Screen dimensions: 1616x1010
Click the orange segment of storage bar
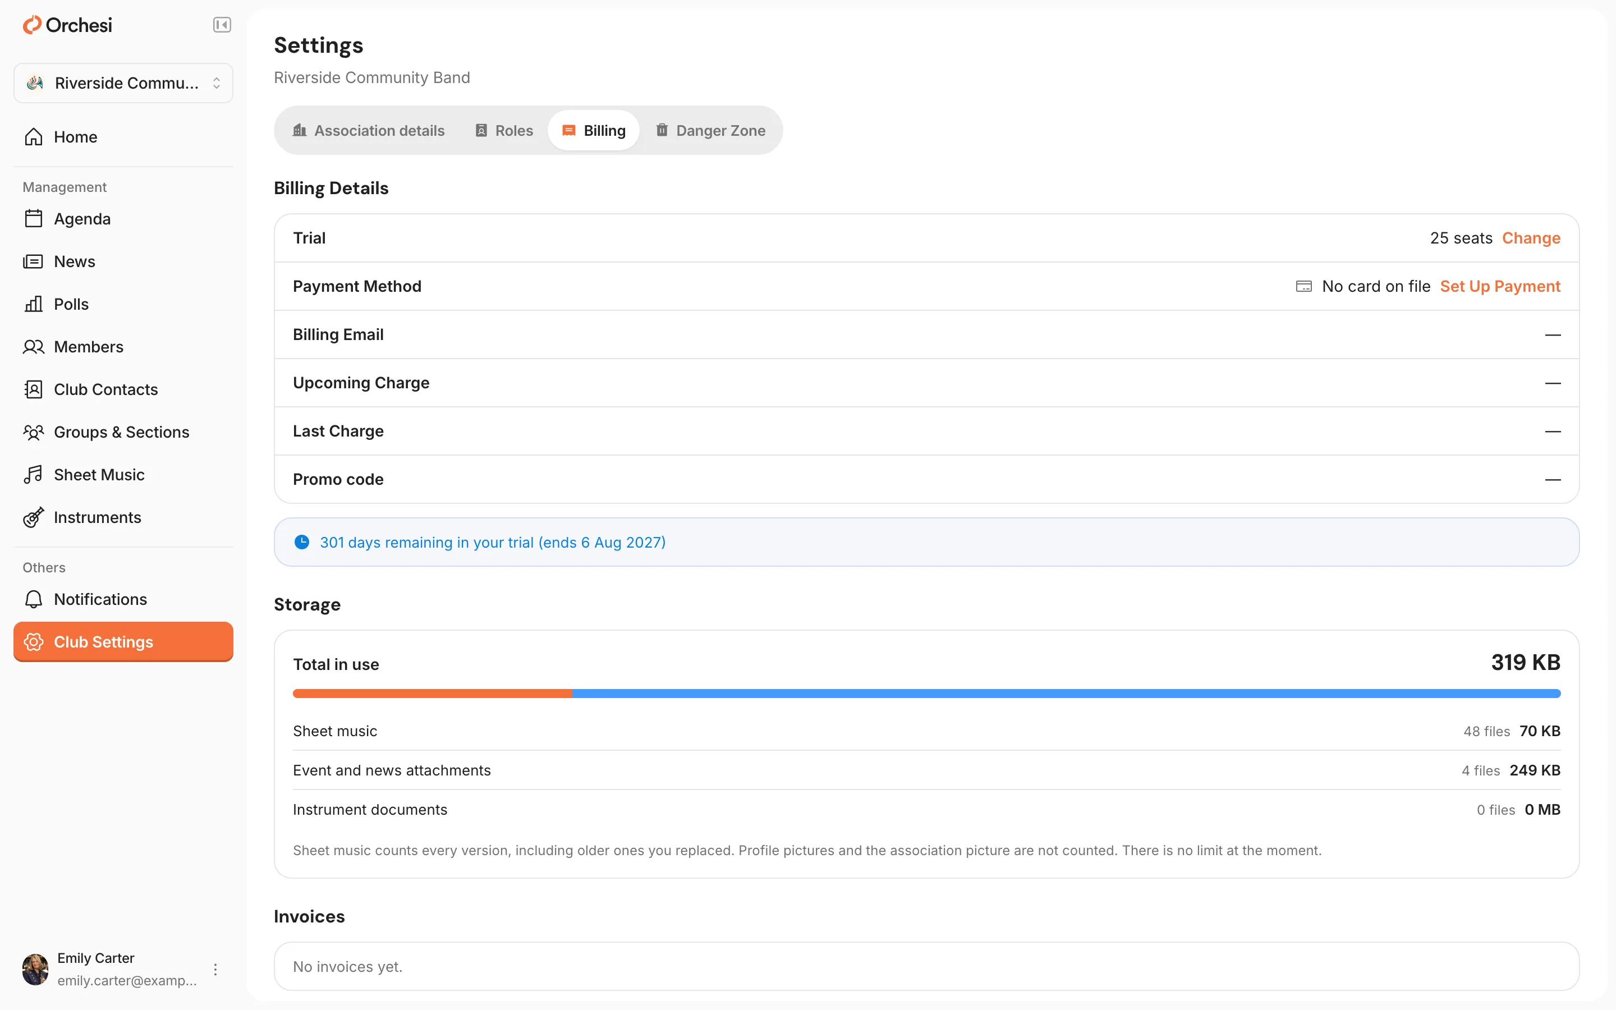(x=432, y=694)
